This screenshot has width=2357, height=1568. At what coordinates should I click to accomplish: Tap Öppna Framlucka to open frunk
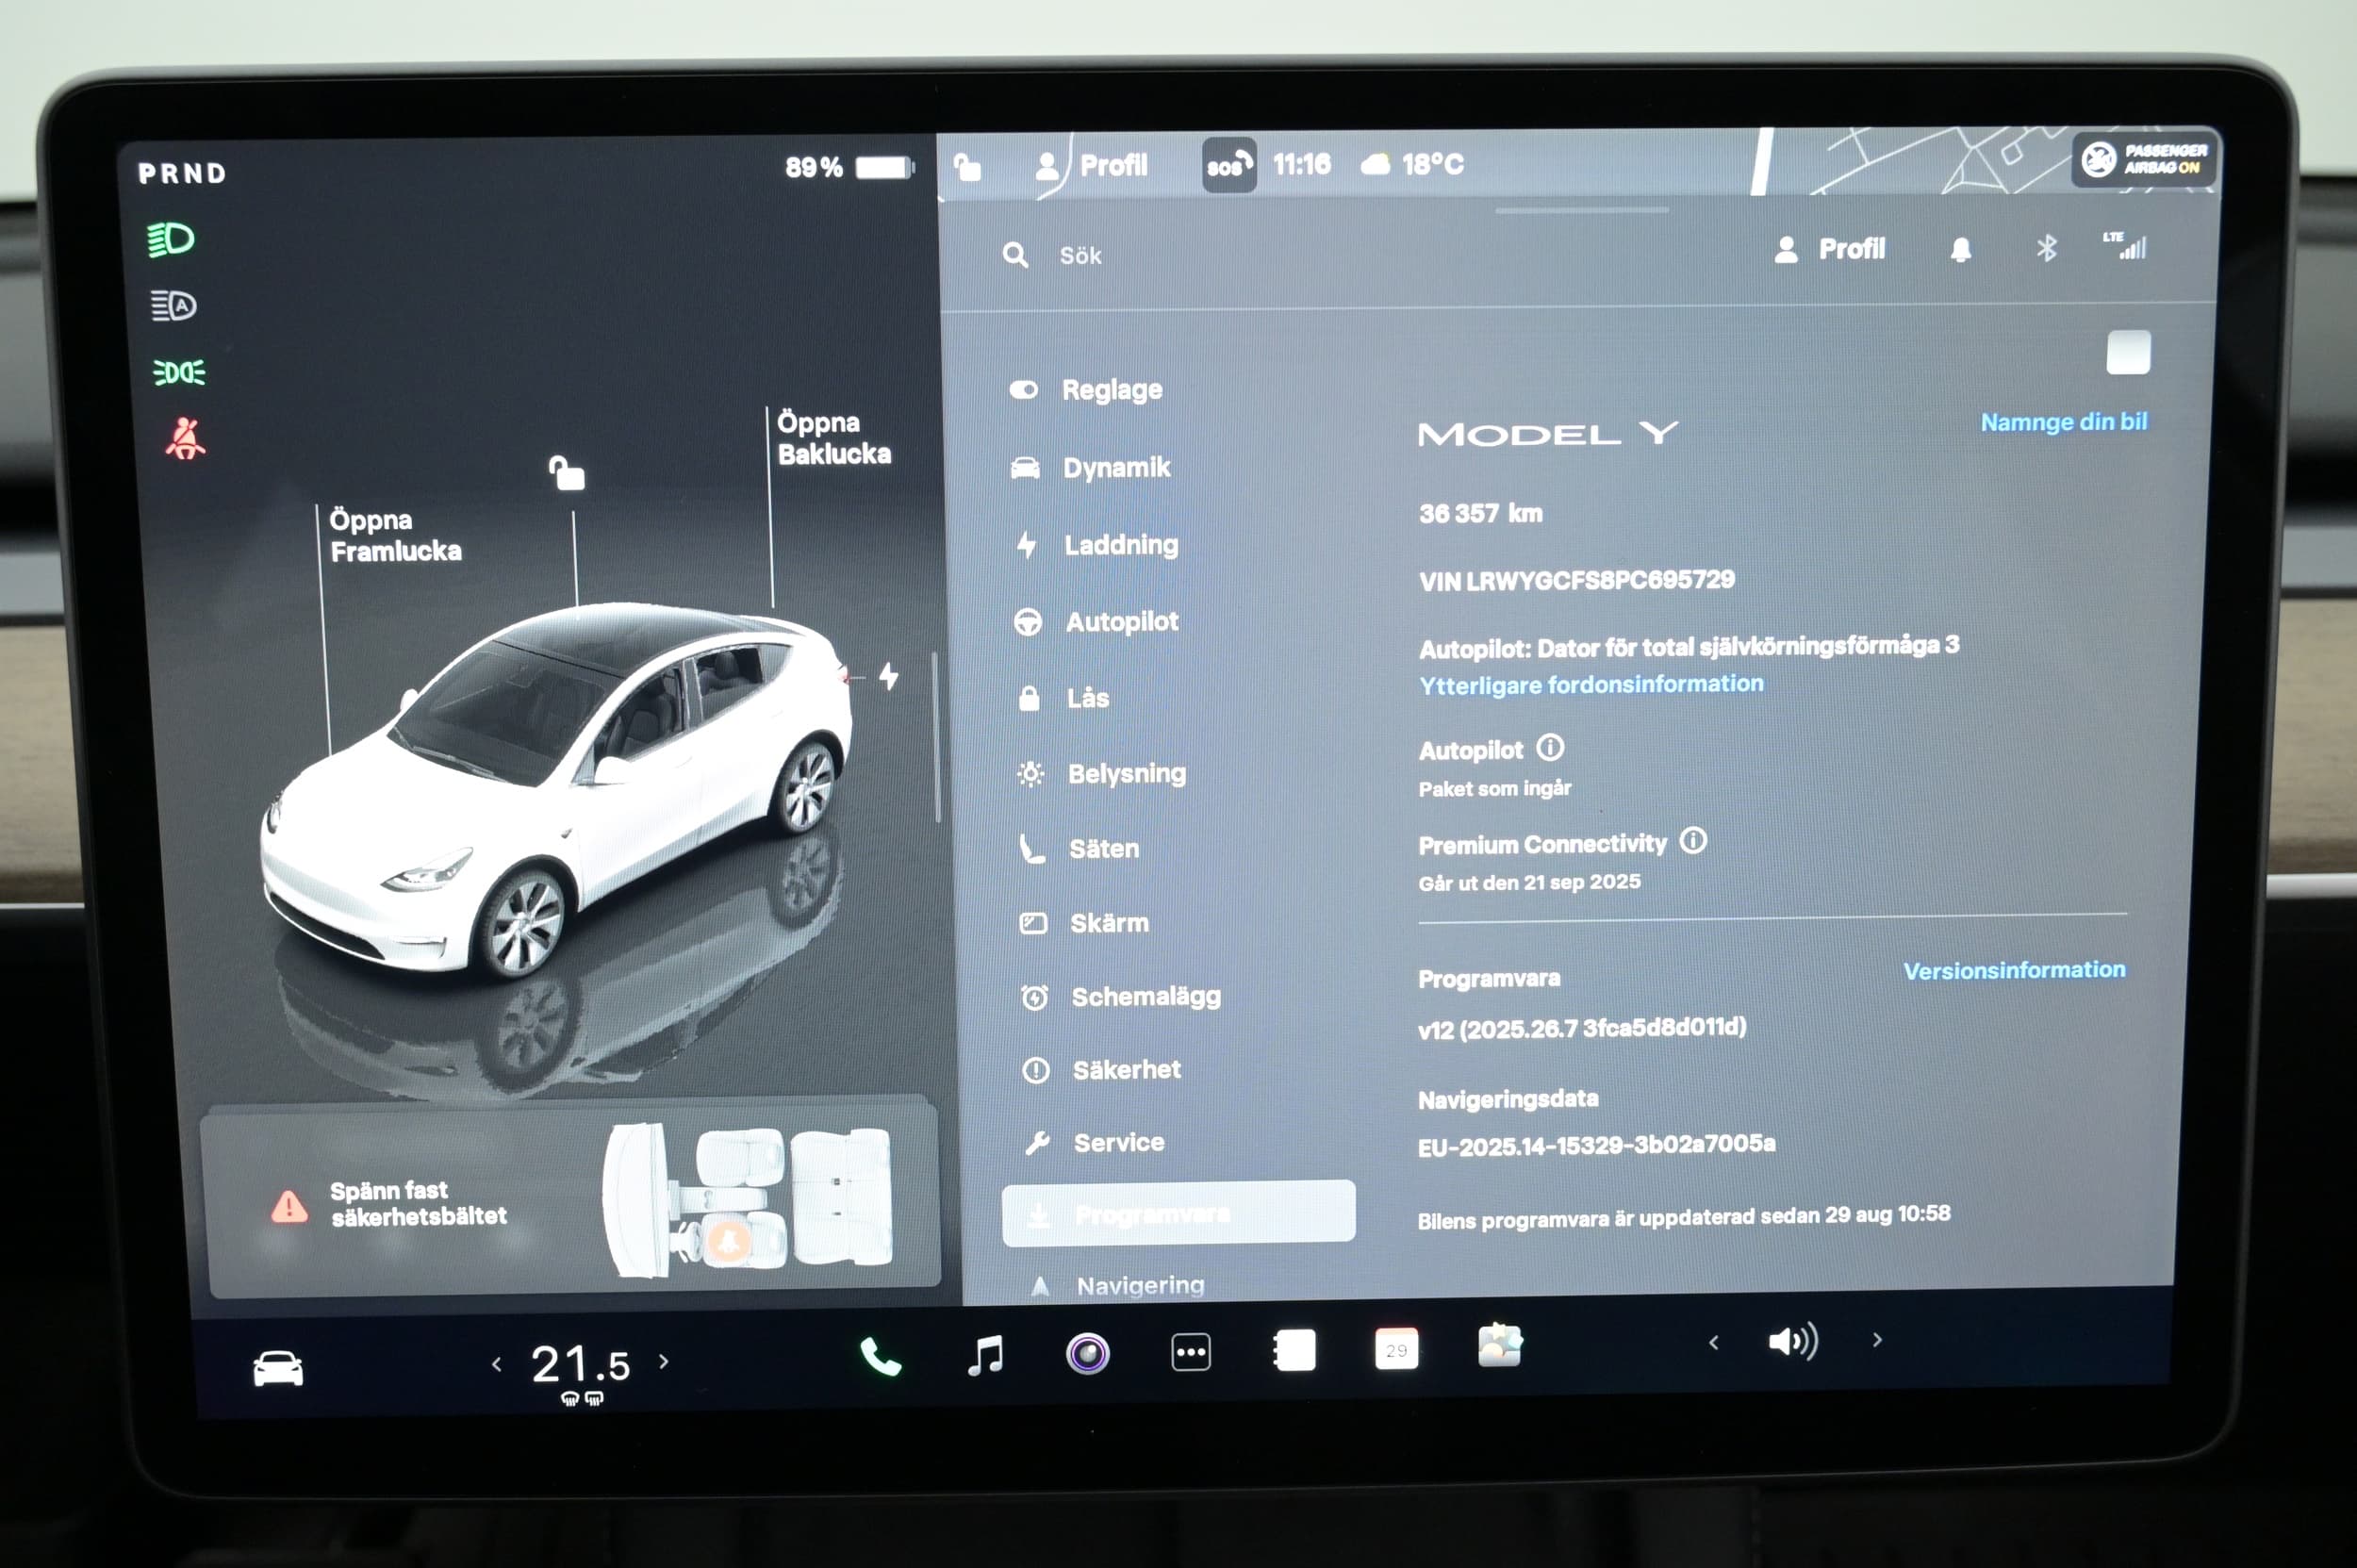[x=396, y=535]
